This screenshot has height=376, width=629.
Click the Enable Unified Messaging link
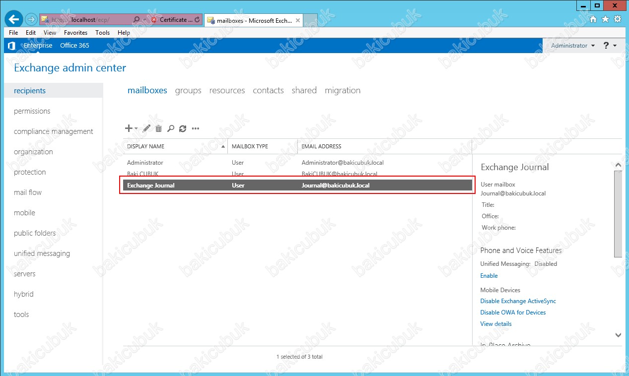489,276
